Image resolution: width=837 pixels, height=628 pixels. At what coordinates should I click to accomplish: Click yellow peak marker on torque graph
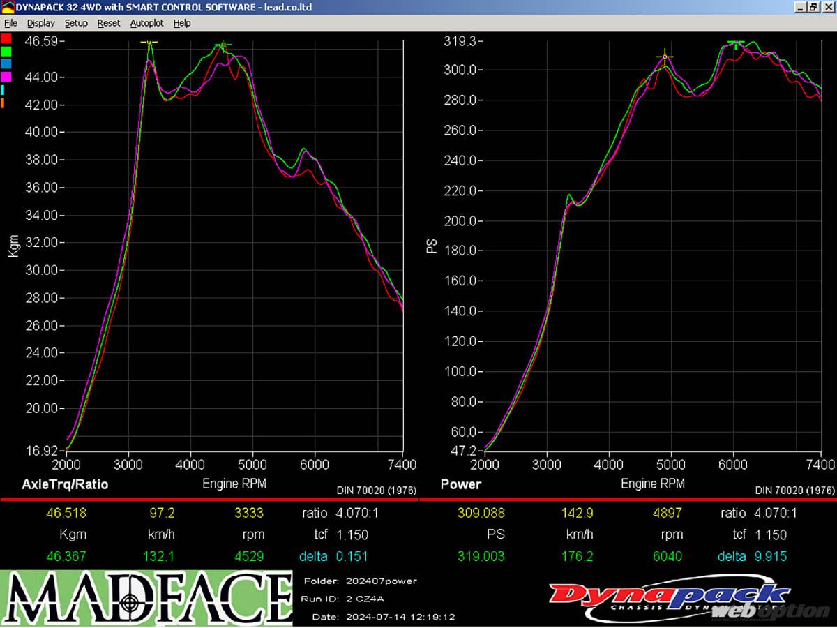tap(149, 43)
